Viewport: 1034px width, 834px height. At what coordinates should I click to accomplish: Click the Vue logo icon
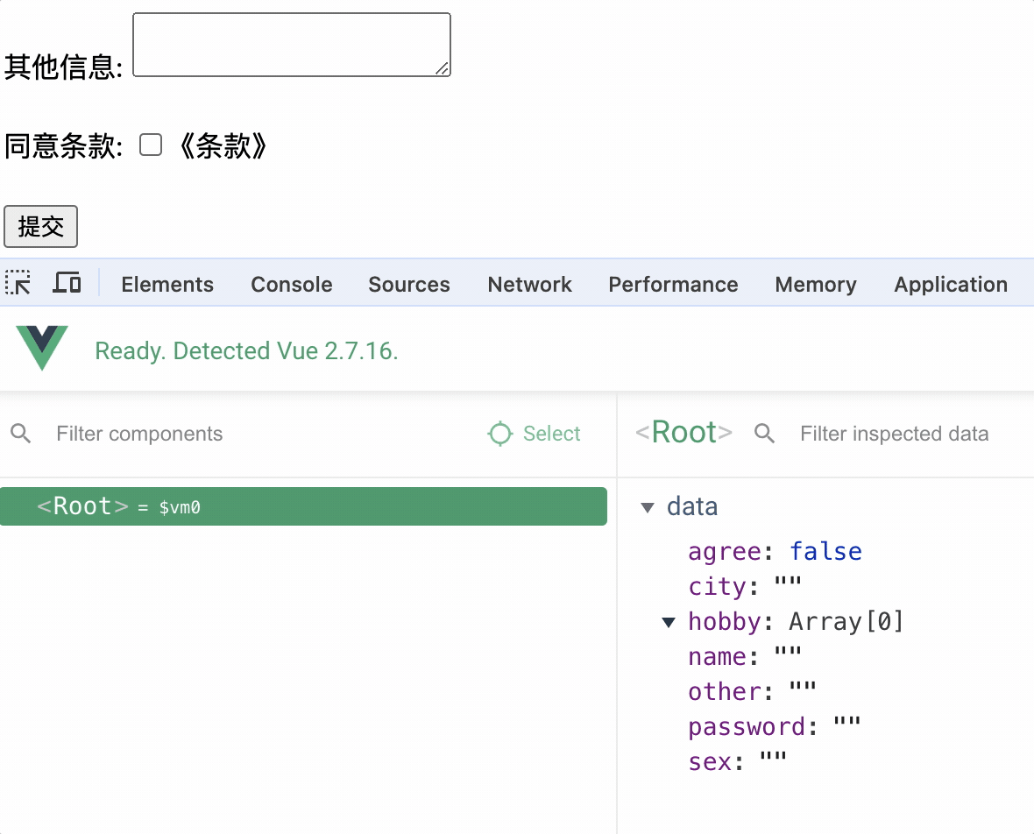tap(41, 347)
